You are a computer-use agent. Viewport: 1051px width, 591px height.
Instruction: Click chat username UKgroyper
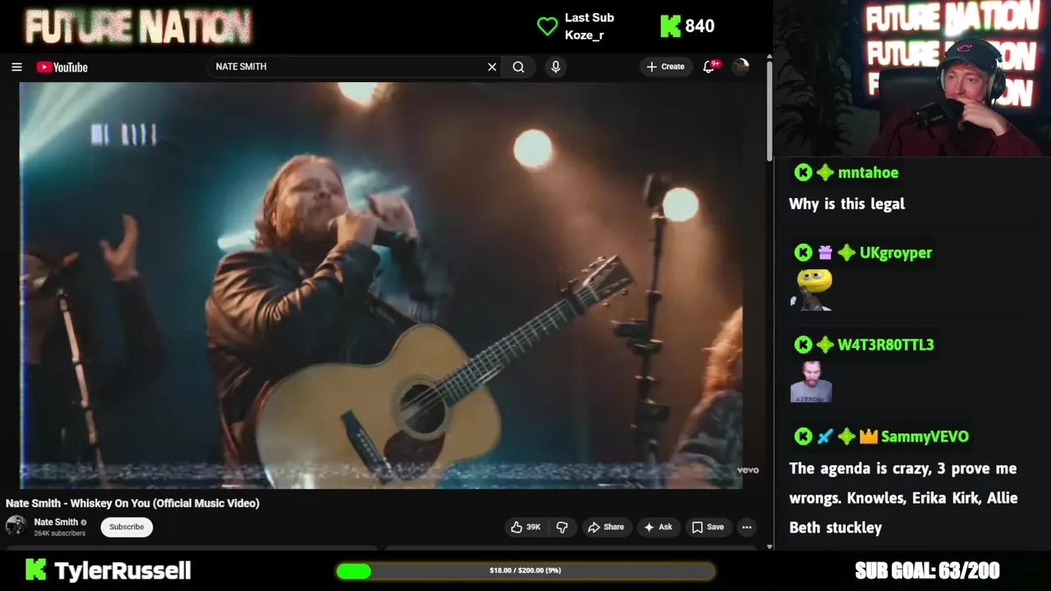pos(896,253)
